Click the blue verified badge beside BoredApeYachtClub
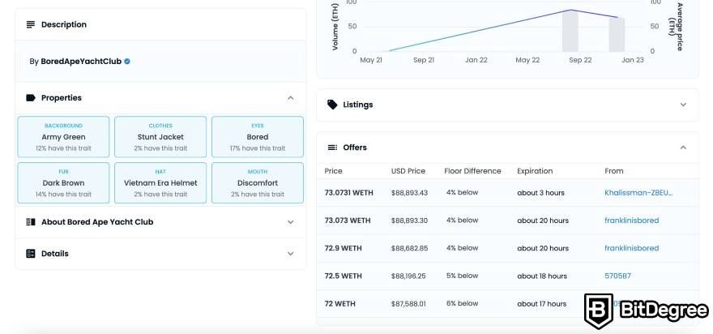 (x=127, y=62)
